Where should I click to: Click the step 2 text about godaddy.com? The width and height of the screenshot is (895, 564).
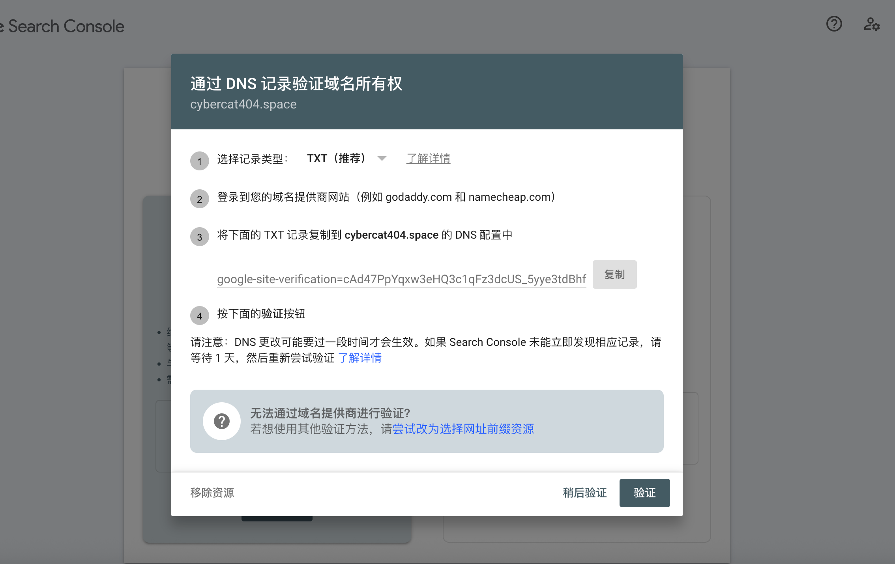pos(386,197)
